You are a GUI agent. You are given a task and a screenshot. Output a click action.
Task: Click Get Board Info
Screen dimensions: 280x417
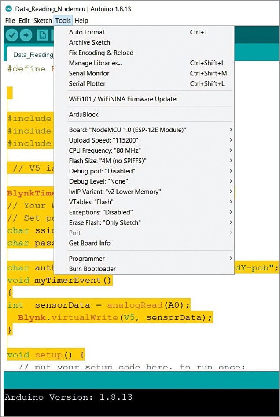point(90,243)
